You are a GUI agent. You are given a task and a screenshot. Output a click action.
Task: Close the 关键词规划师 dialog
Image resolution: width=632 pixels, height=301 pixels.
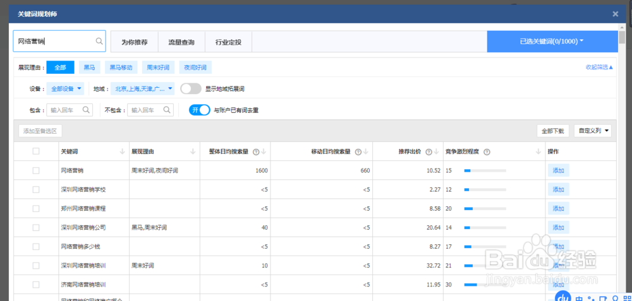tap(616, 14)
